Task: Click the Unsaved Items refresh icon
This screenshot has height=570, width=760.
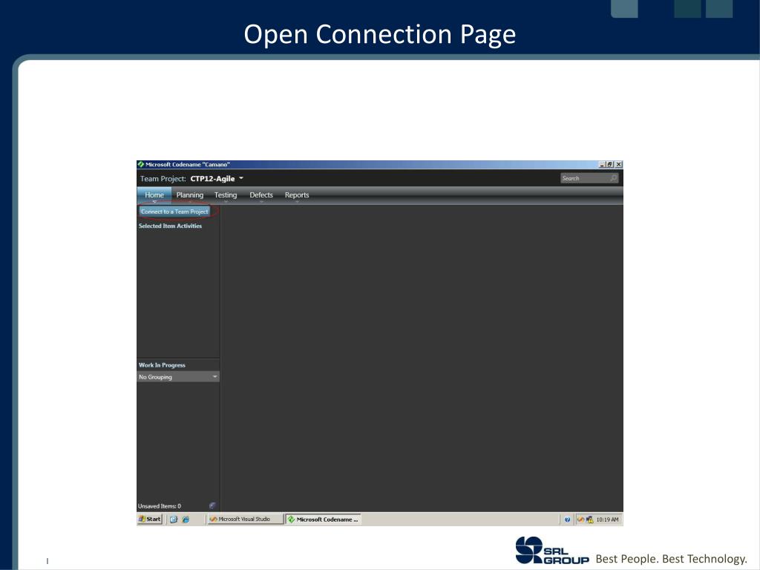Action: pos(212,505)
